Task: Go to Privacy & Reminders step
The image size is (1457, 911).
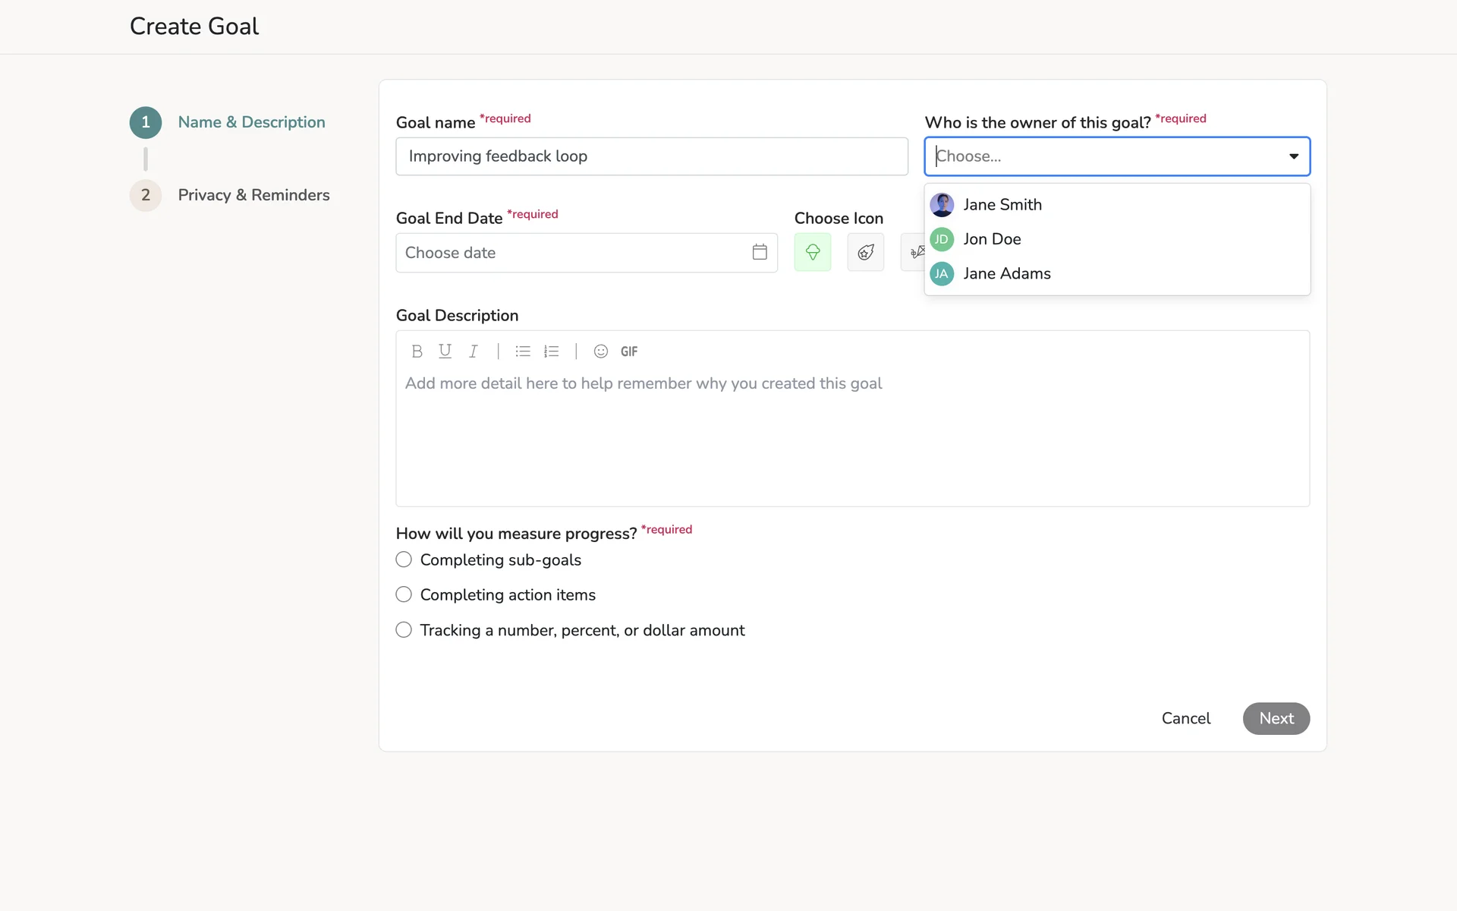Action: click(x=253, y=195)
